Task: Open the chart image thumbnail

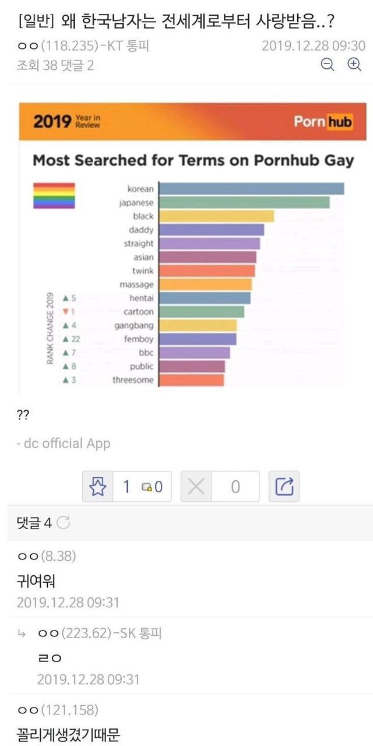Action: click(193, 245)
